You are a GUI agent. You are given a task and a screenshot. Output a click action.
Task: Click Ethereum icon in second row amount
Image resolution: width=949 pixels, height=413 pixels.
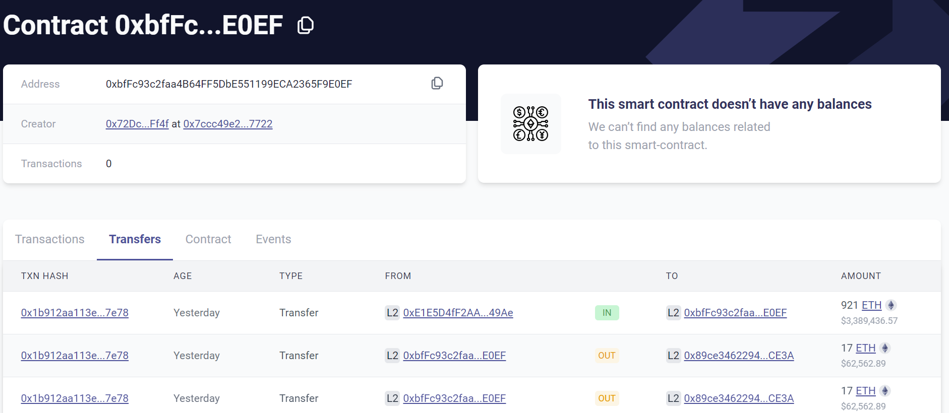point(885,348)
